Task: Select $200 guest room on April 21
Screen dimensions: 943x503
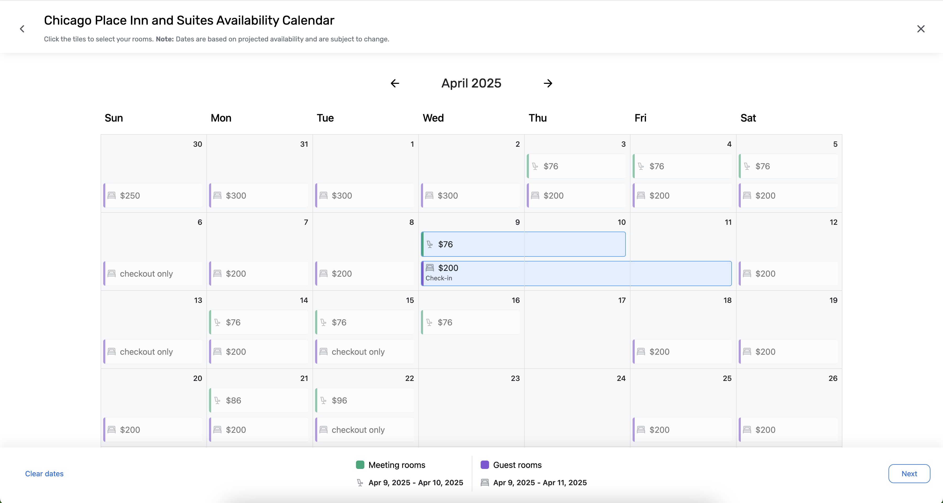Action: tap(259, 429)
